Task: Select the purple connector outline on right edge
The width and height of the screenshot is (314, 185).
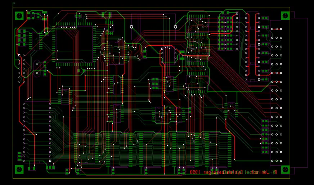Action: [x=307, y=93]
